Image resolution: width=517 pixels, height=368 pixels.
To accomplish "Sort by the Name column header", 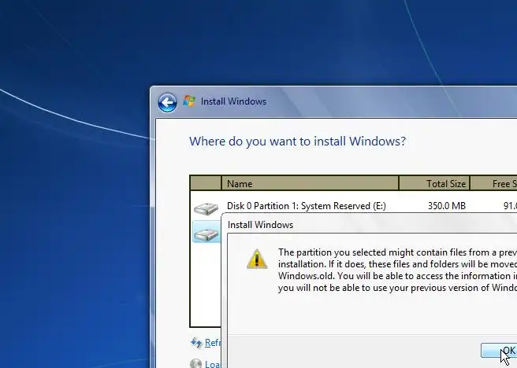I will [310, 183].
